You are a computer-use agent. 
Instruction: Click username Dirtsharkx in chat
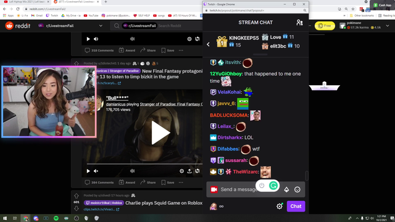click(230, 138)
